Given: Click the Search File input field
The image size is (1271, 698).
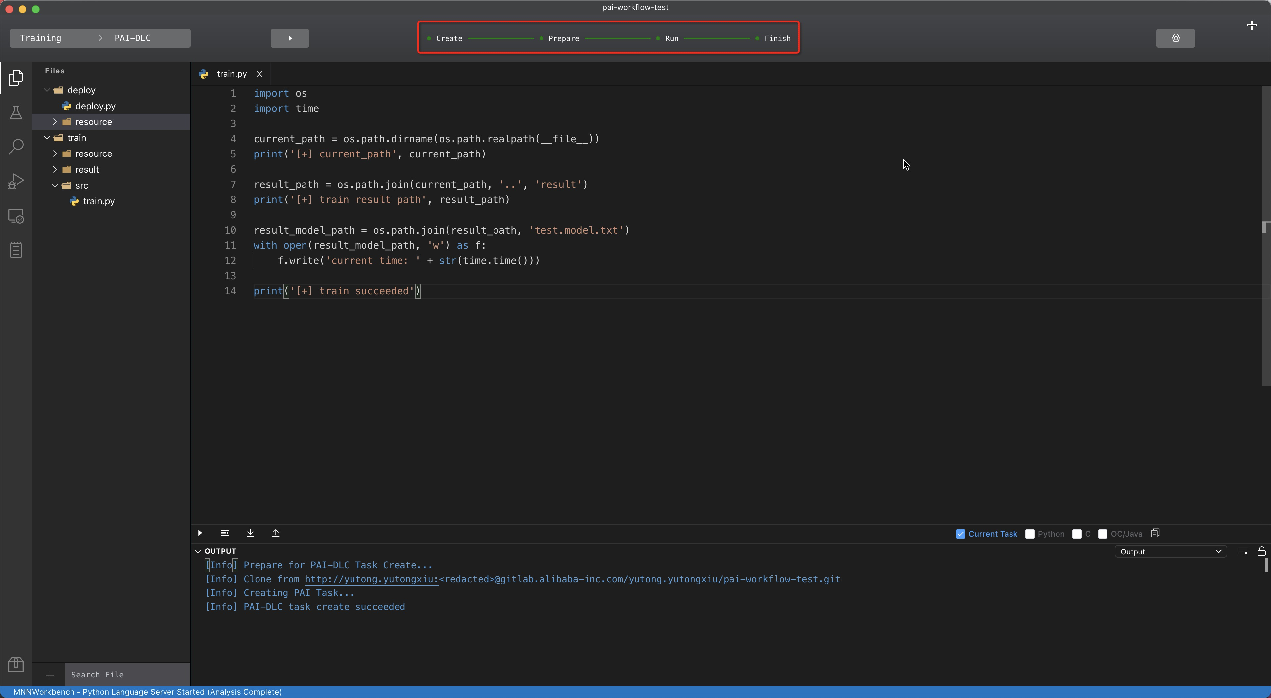Looking at the screenshot, I should [x=127, y=674].
